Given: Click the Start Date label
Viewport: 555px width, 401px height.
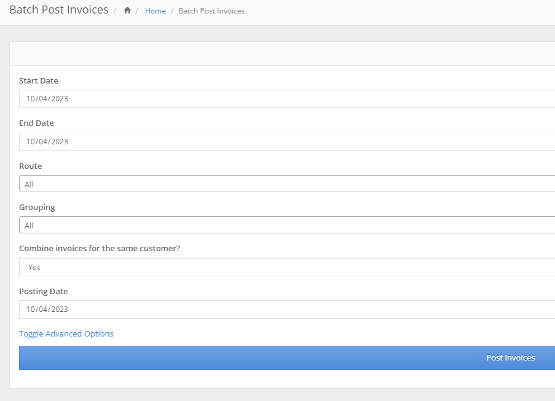Looking at the screenshot, I should point(39,80).
